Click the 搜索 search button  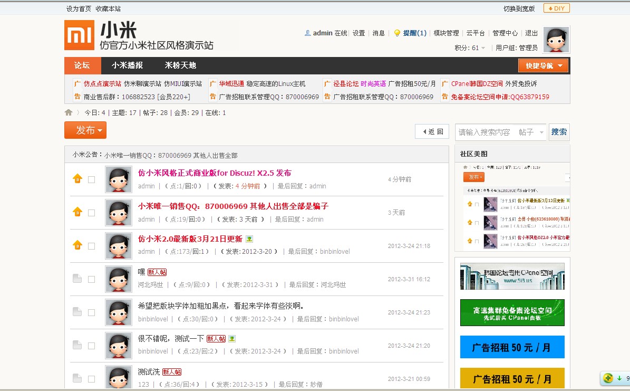tap(559, 132)
